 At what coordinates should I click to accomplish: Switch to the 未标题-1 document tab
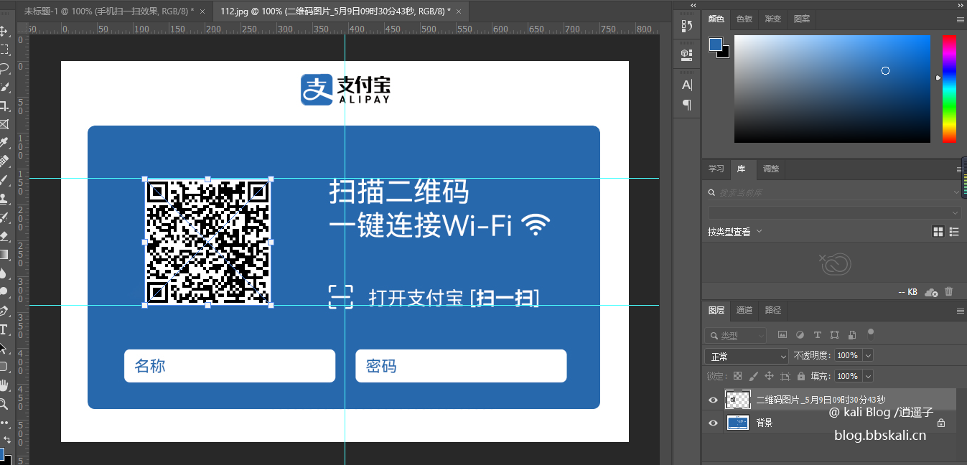click(108, 11)
